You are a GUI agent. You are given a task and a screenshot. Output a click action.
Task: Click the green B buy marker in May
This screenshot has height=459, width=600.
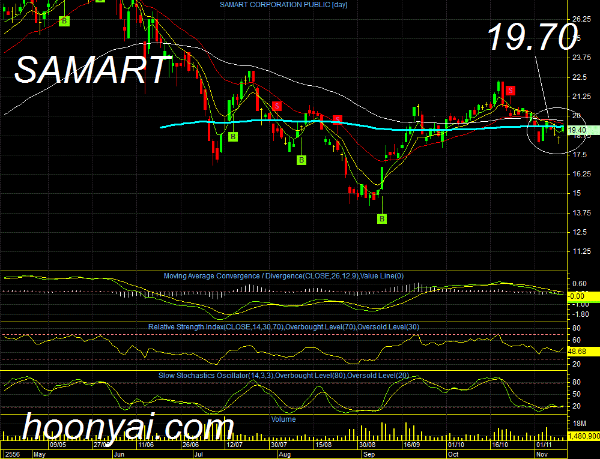tap(64, 21)
